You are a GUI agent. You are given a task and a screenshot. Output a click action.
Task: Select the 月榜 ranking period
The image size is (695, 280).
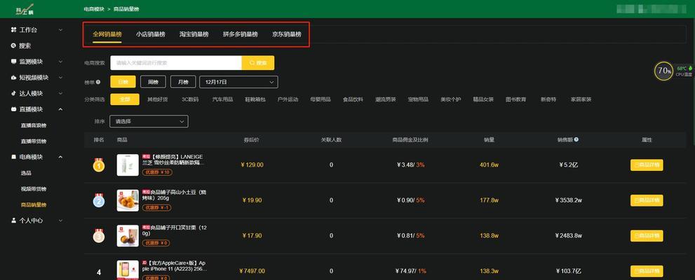coord(183,82)
